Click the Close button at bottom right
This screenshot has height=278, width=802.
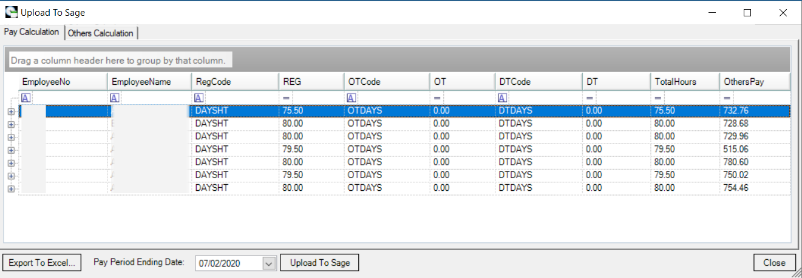(774, 263)
